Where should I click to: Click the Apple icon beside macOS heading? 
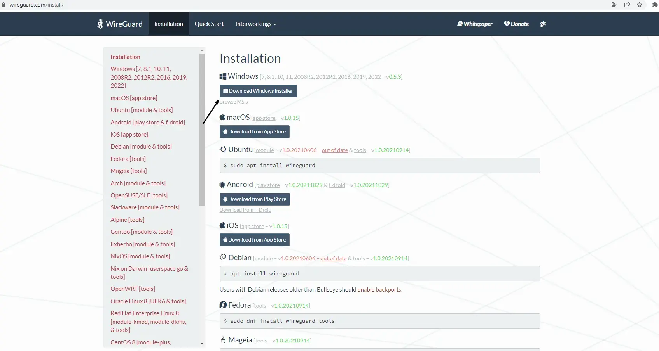pyautogui.click(x=222, y=117)
